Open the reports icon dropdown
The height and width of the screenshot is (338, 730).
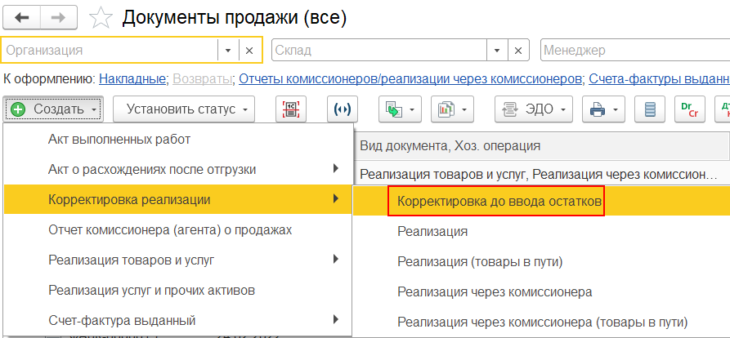[x=452, y=109]
